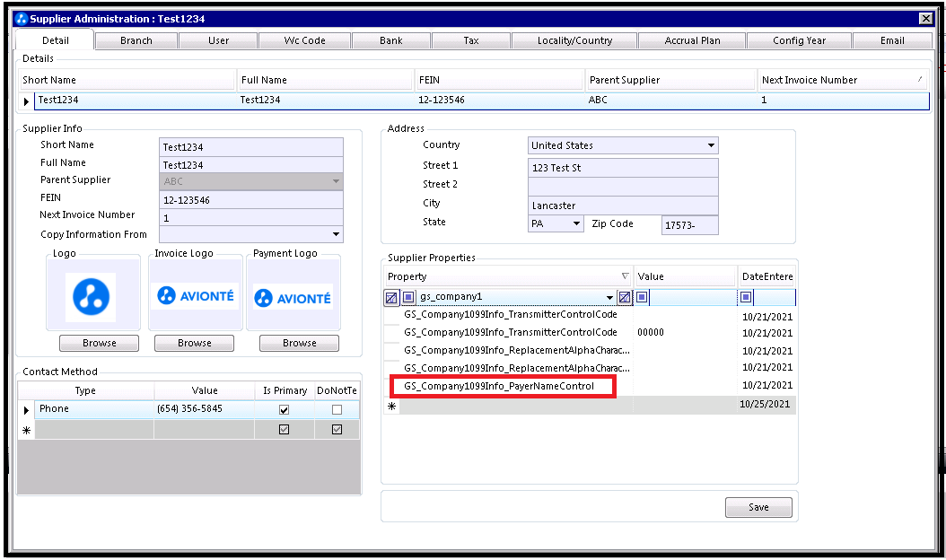This screenshot has height=560, width=946.
Task: Open the Parent Supplier dropdown
Action: tap(336, 181)
